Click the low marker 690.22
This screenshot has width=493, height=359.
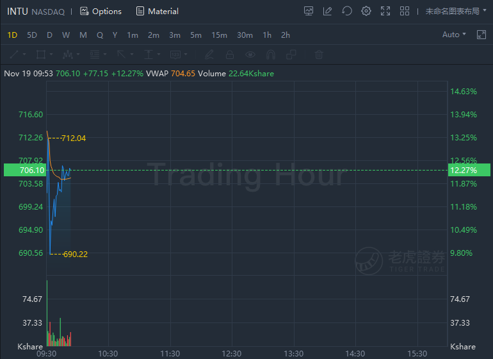pos(76,254)
